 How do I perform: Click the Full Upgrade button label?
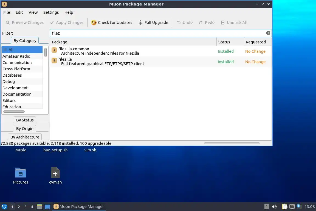[156, 23]
